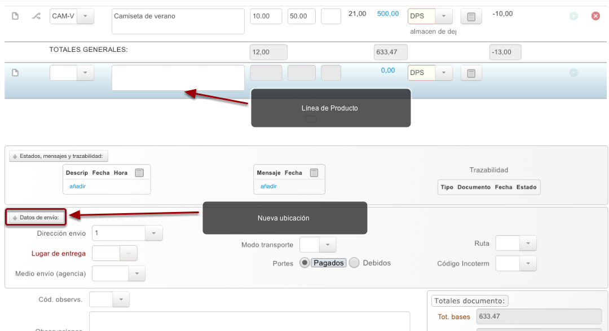Viewport: 609px width, 331px height.
Task: Open the Modo transporte dropdown
Action: tap(328, 245)
